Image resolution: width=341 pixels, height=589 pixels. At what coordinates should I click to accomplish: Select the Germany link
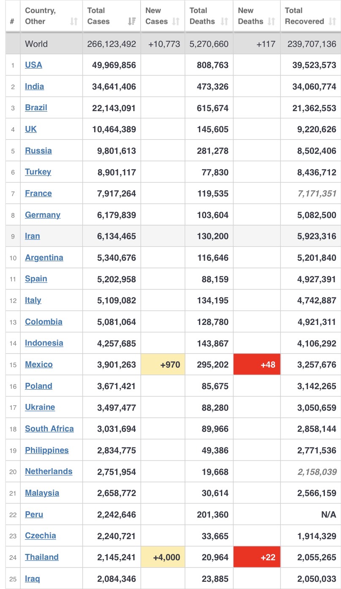(x=42, y=215)
